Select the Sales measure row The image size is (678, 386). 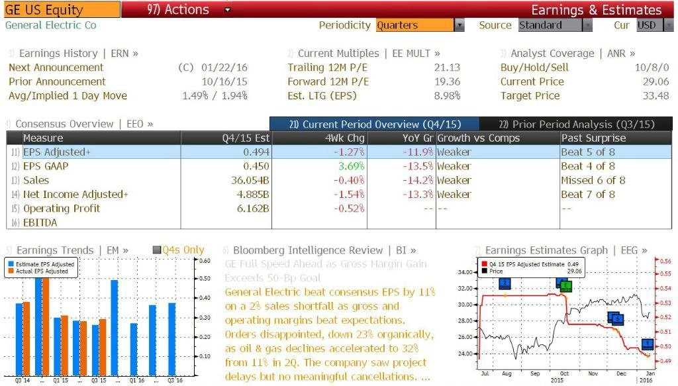point(339,180)
